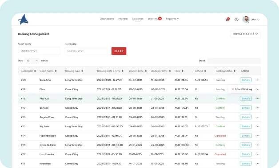Open Details for Angela Chen booking

pos(246,117)
